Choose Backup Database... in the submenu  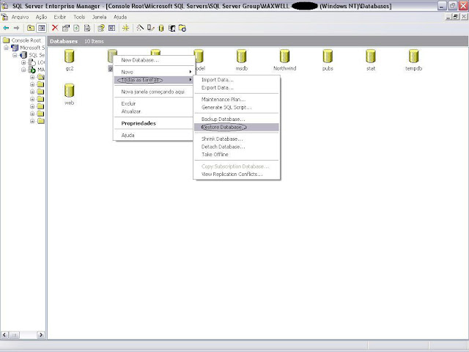(x=237, y=119)
